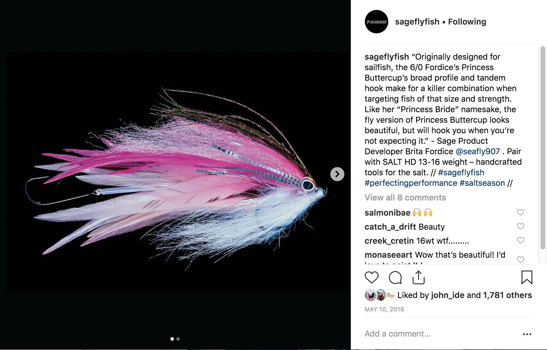Like salmonibae's comment
This screenshot has width=547, height=350.
pos(520,212)
